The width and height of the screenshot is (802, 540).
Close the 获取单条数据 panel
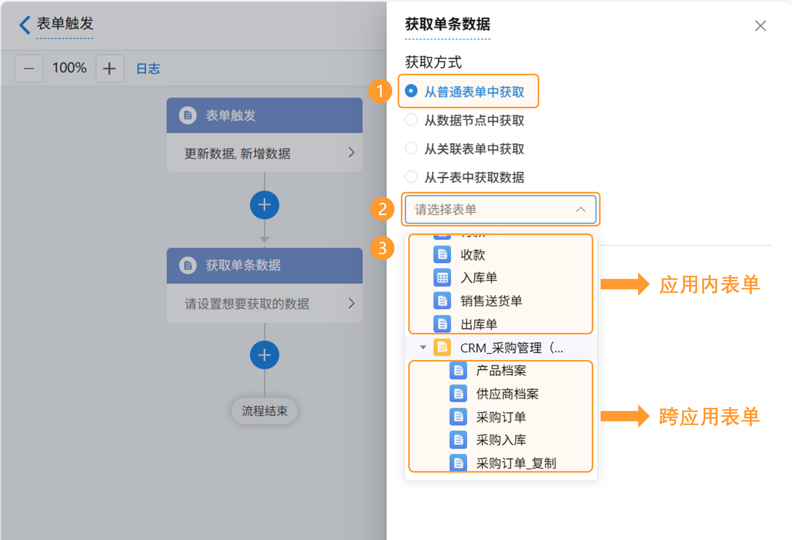(x=760, y=26)
